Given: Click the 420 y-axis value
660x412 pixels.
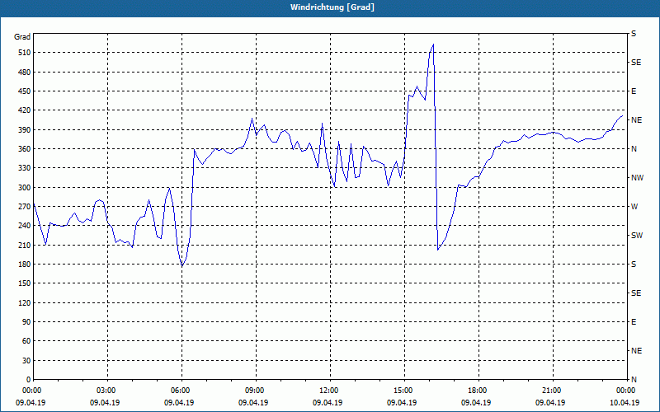Looking at the screenshot, I should point(25,110).
